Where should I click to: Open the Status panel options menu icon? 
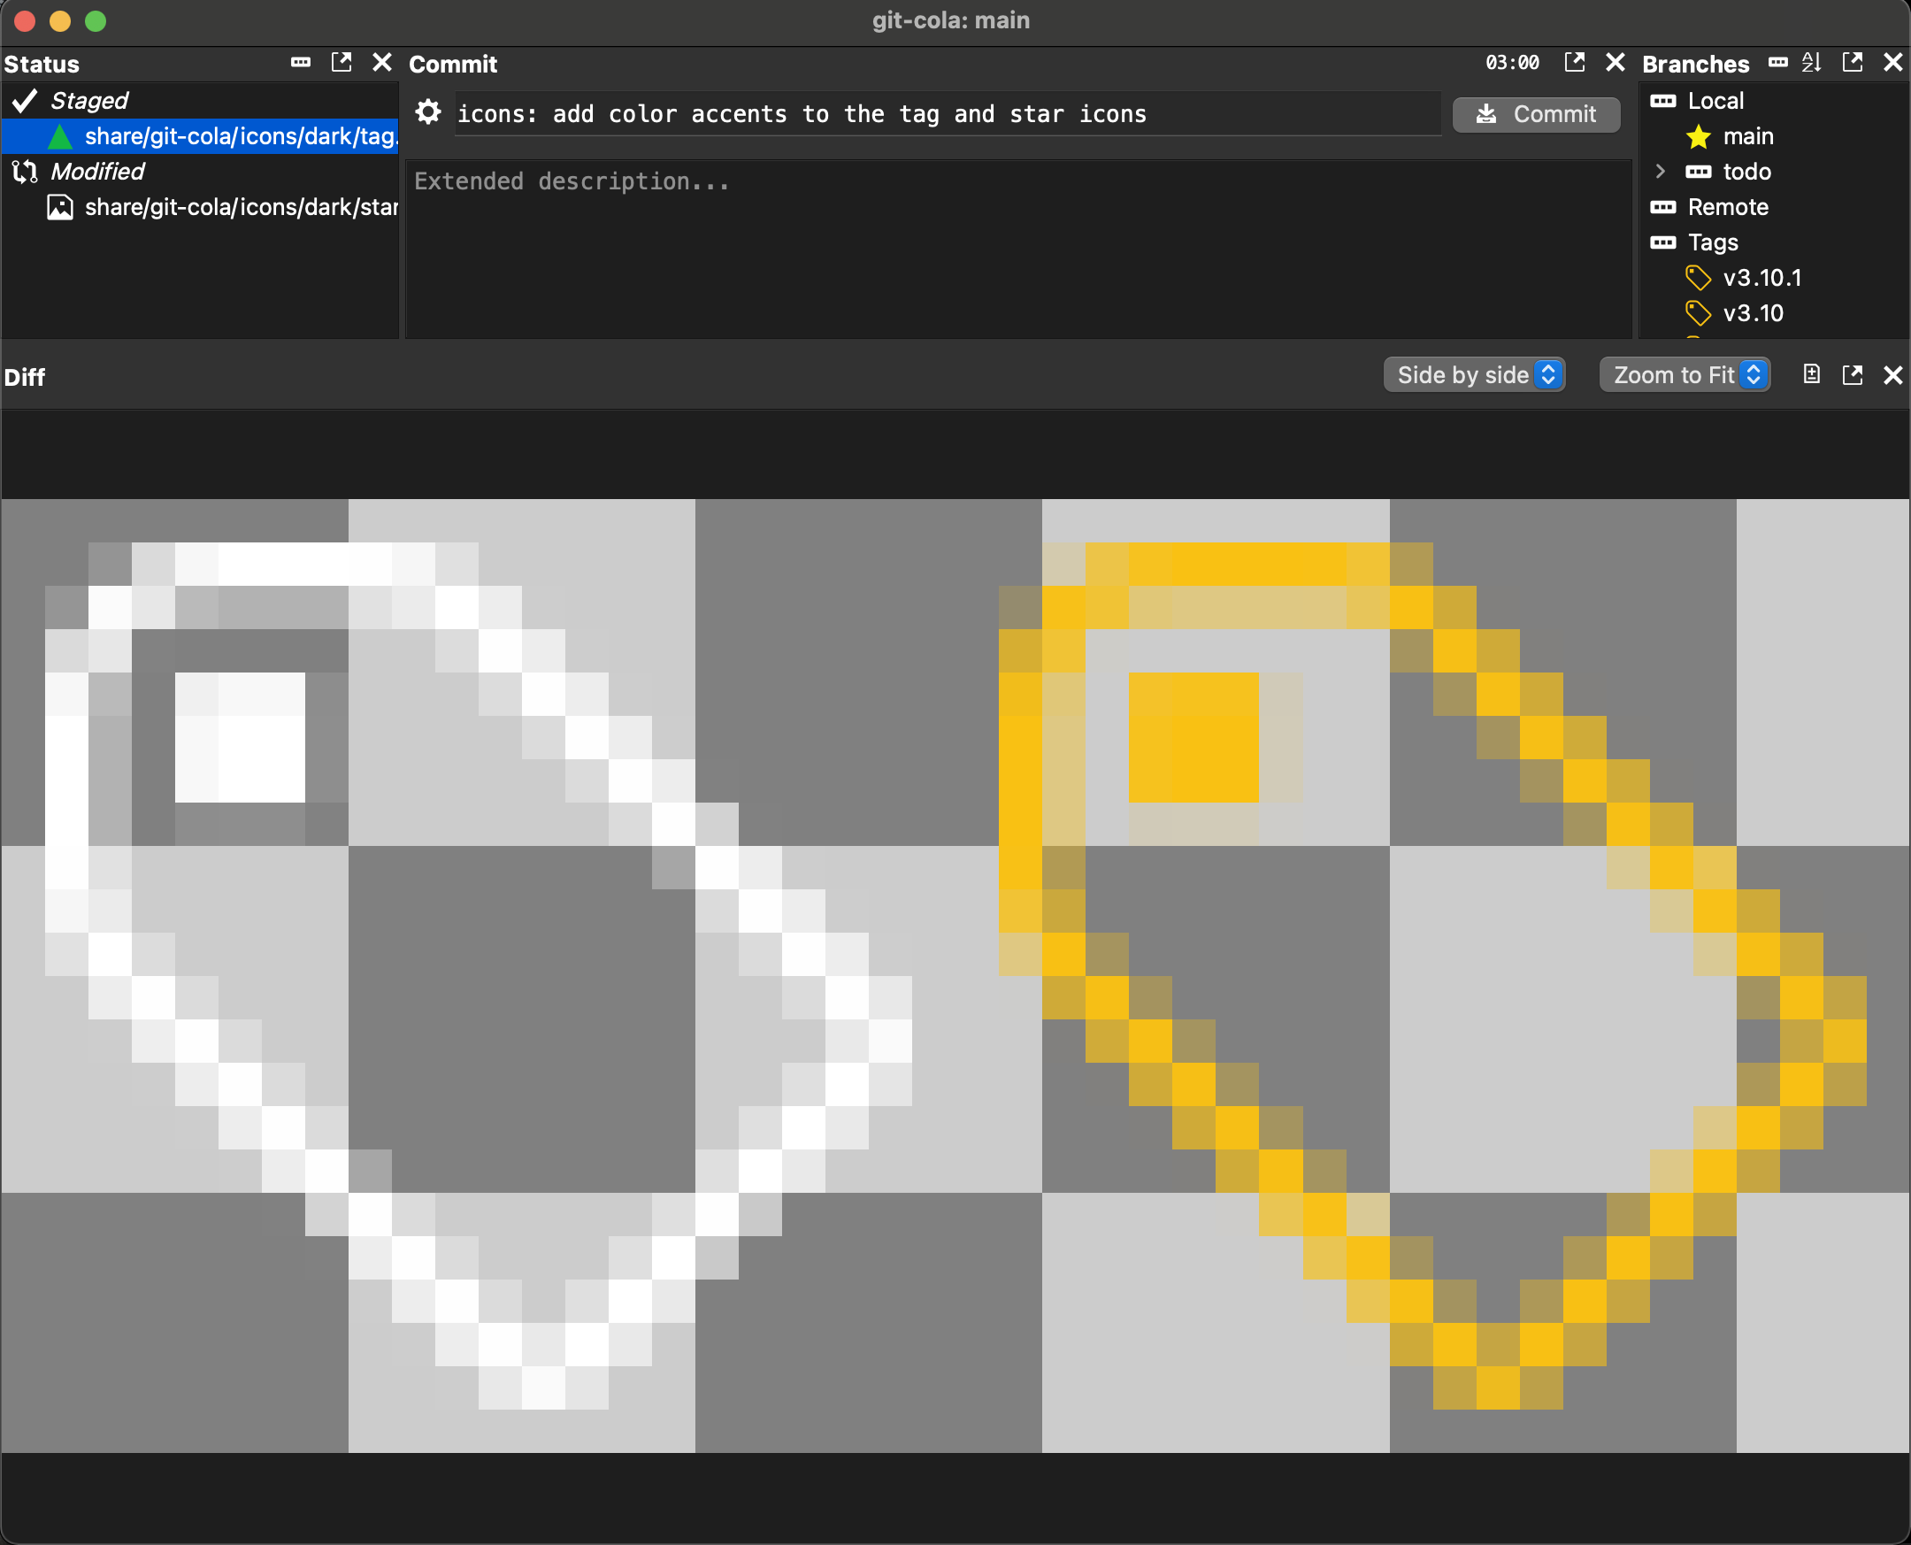pos(301,62)
